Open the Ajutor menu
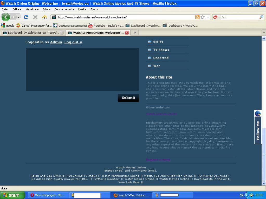 click(x=94, y=10)
